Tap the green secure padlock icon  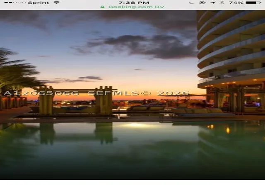[102, 7]
